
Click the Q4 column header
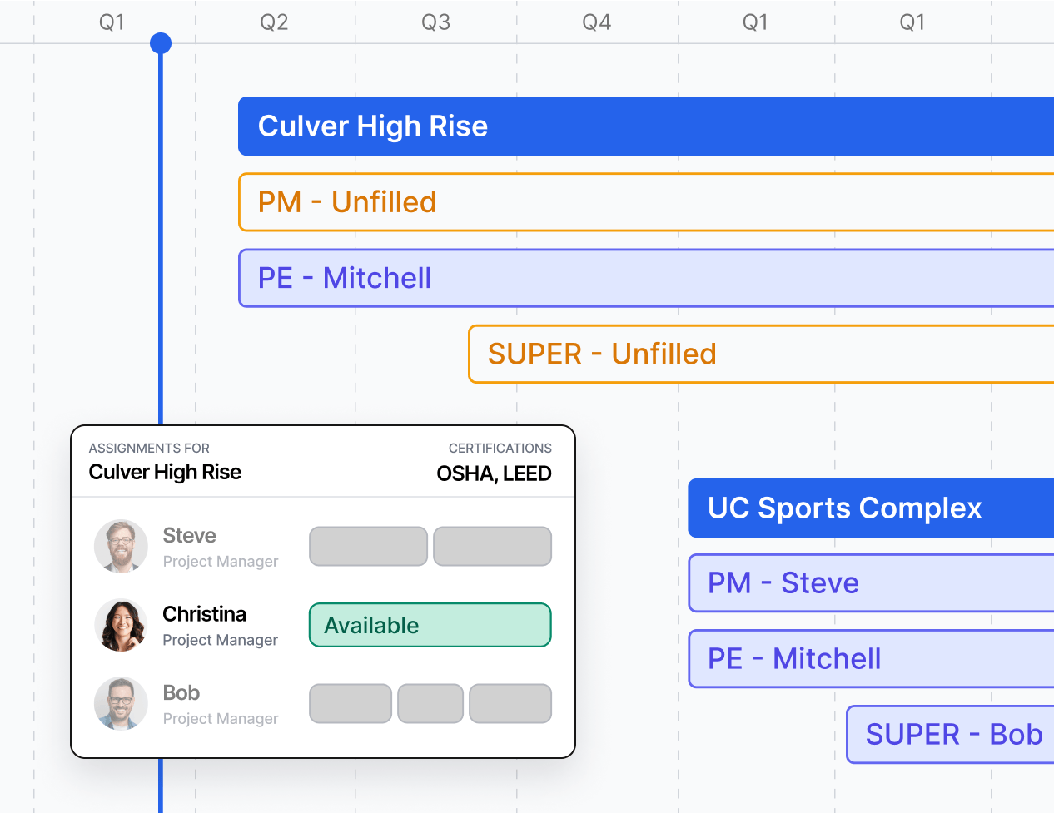(x=596, y=22)
